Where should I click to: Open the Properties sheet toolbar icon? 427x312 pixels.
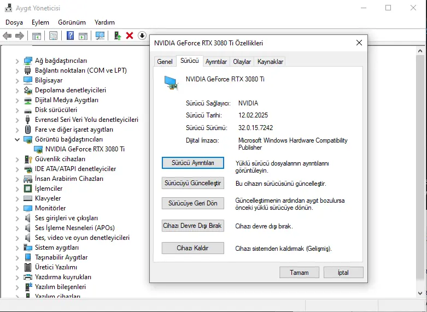point(54,36)
